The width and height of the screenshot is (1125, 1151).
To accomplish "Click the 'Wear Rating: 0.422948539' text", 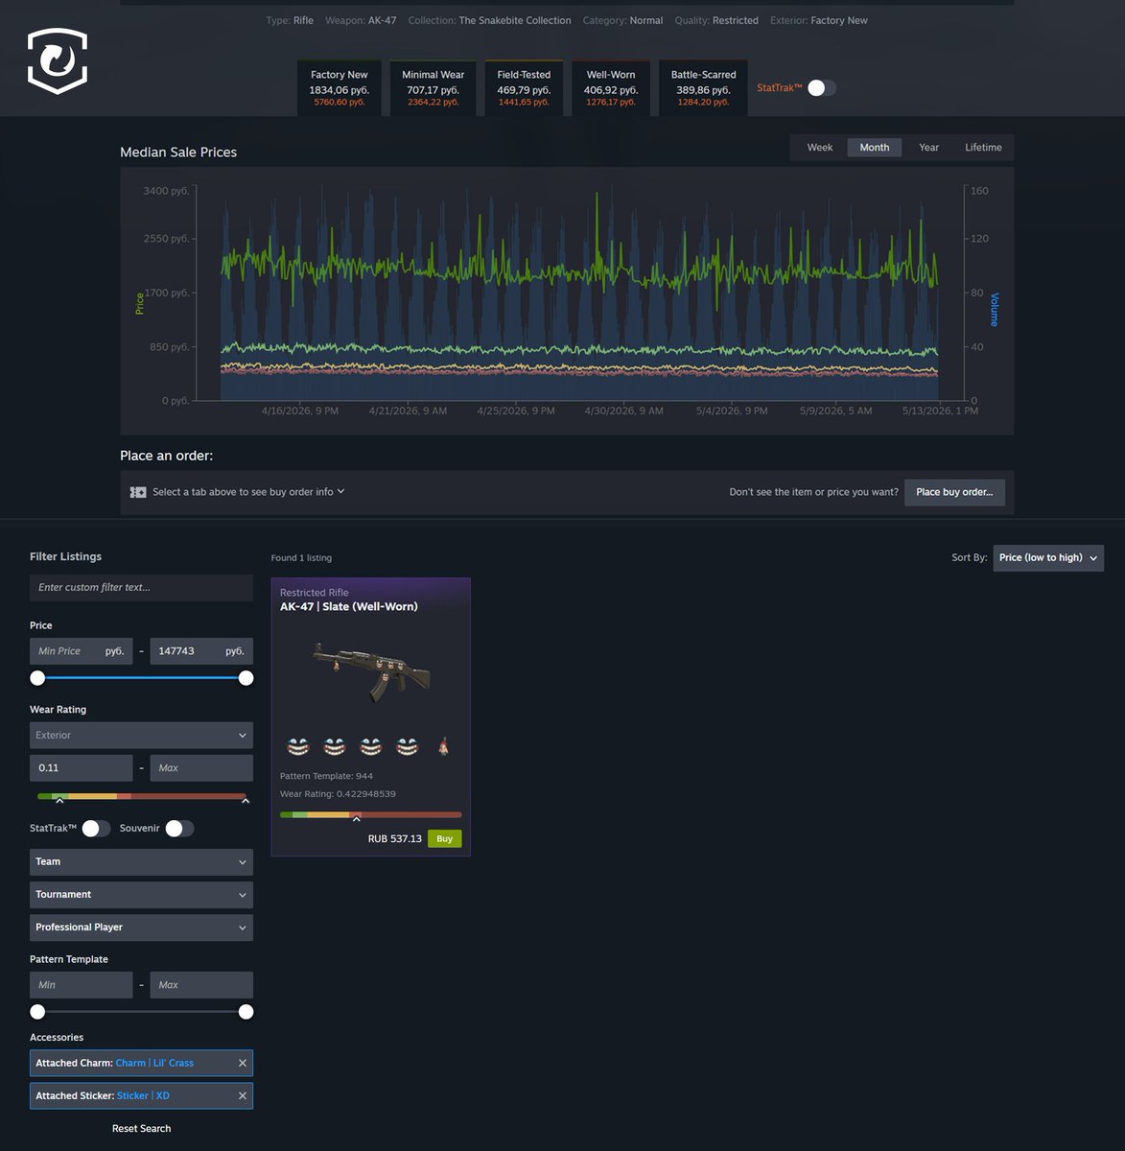I will click(x=338, y=794).
